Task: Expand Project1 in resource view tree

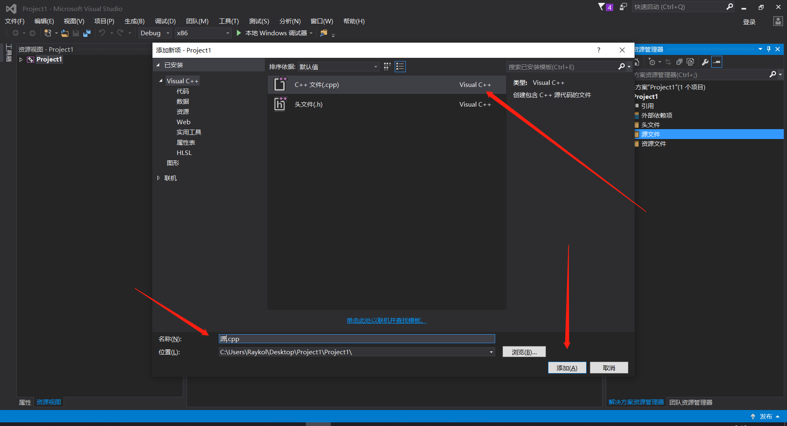Action: point(21,59)
